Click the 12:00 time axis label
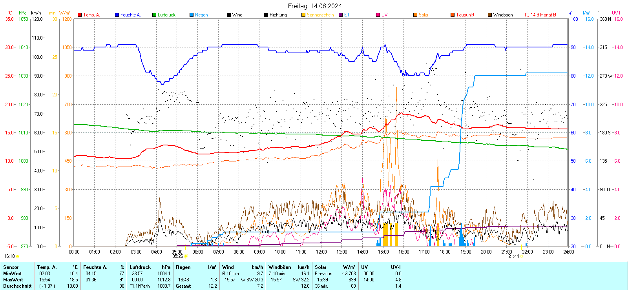Image resolution: width=628 pixels, height=290 pixels. click(x=321, y=252)
